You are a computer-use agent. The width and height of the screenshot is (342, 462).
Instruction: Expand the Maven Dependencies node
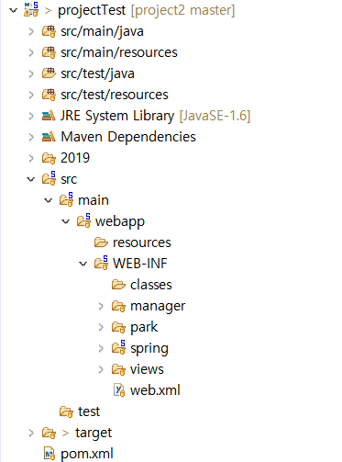click(31, 137)
